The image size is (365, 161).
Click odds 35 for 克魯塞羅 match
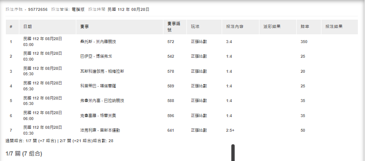coord(303,116)
